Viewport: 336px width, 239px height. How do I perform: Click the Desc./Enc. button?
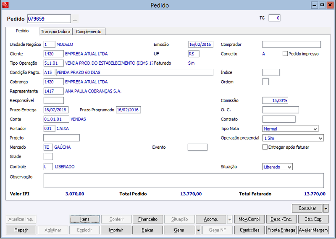tap(281, 219)
